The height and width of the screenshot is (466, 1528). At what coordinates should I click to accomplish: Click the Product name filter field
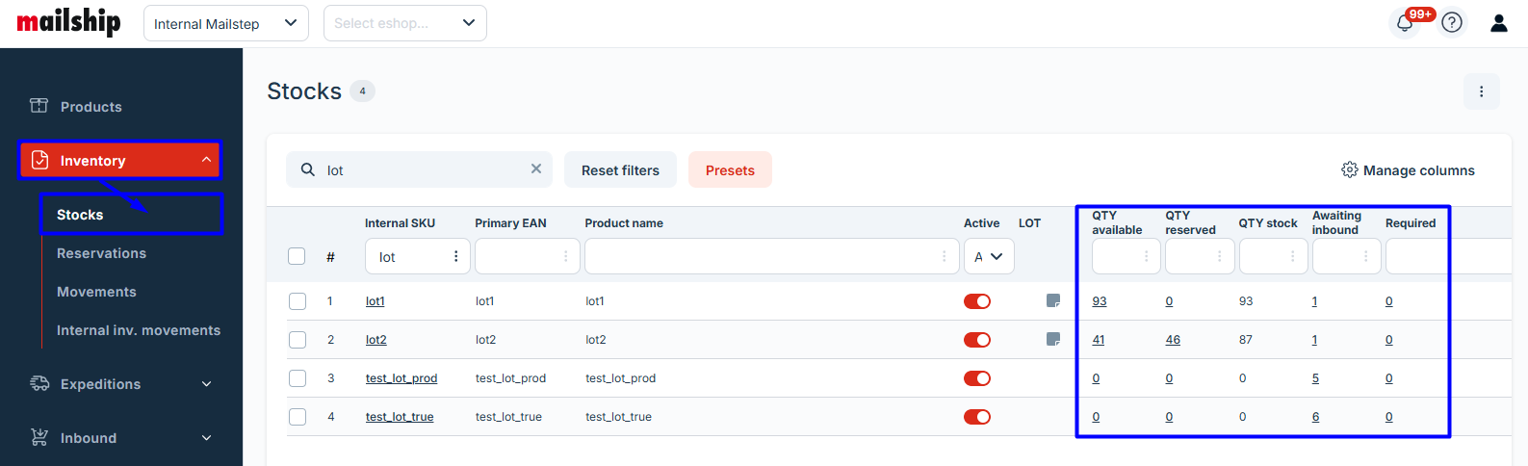761,257
